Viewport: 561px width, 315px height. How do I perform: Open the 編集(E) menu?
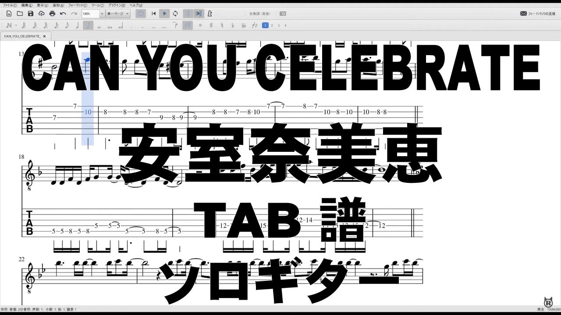point(27,5)
